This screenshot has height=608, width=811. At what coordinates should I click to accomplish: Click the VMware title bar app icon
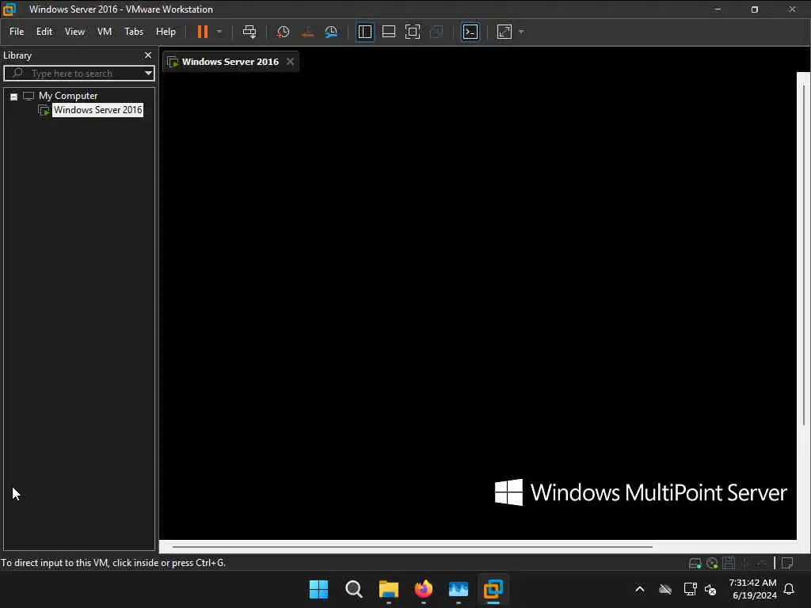point(10,9)
